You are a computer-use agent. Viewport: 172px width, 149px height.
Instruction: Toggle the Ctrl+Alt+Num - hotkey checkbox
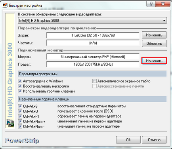click(20, 126)
